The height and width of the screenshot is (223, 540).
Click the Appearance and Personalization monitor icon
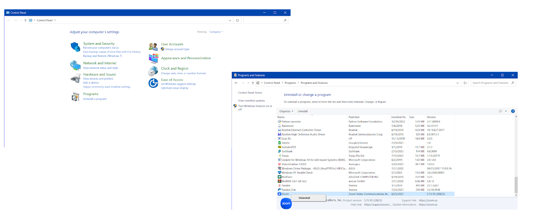pyautogui.click(x=153, y=59)
